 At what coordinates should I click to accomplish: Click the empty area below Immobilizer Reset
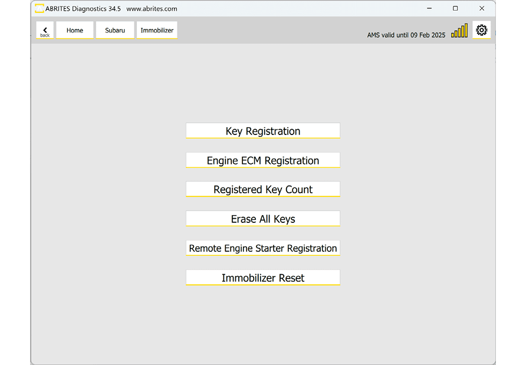(x=263, y=324)
